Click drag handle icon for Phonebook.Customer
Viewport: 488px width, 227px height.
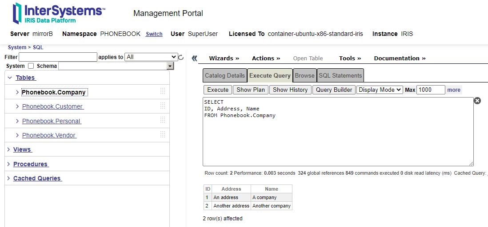[163, 106]
